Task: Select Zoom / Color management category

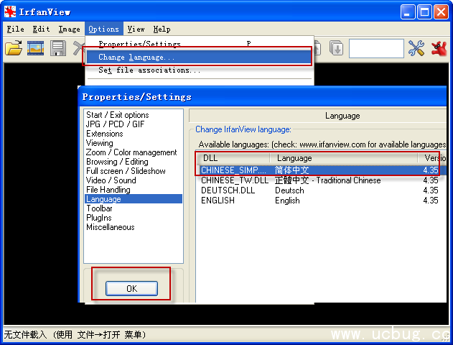Action: (x=131, y=152)
